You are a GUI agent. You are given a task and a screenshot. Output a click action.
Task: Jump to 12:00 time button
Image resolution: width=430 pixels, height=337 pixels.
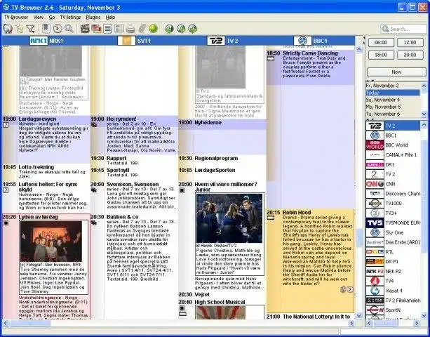coord(410,43)
